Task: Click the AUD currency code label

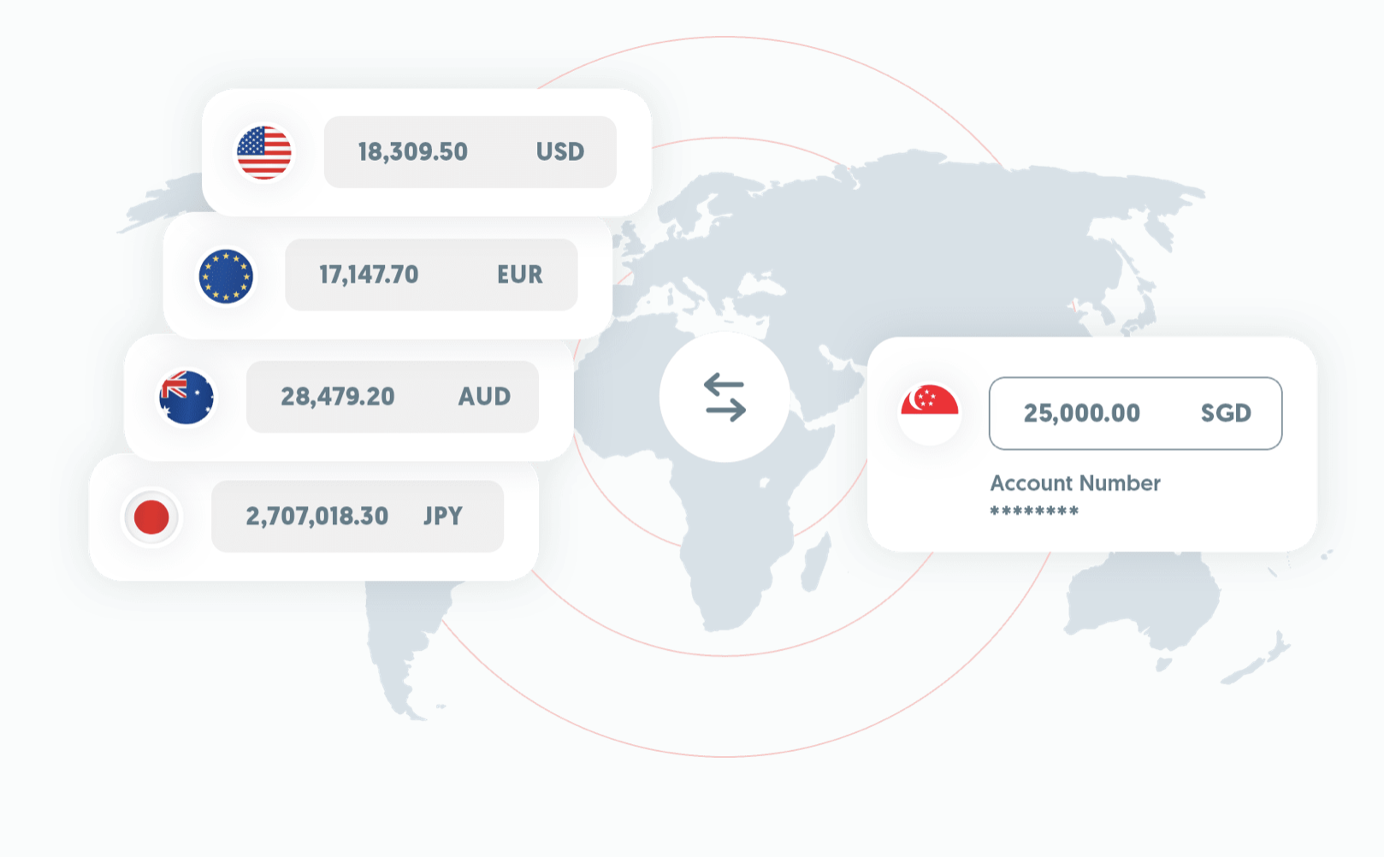Action: (484, 397)
